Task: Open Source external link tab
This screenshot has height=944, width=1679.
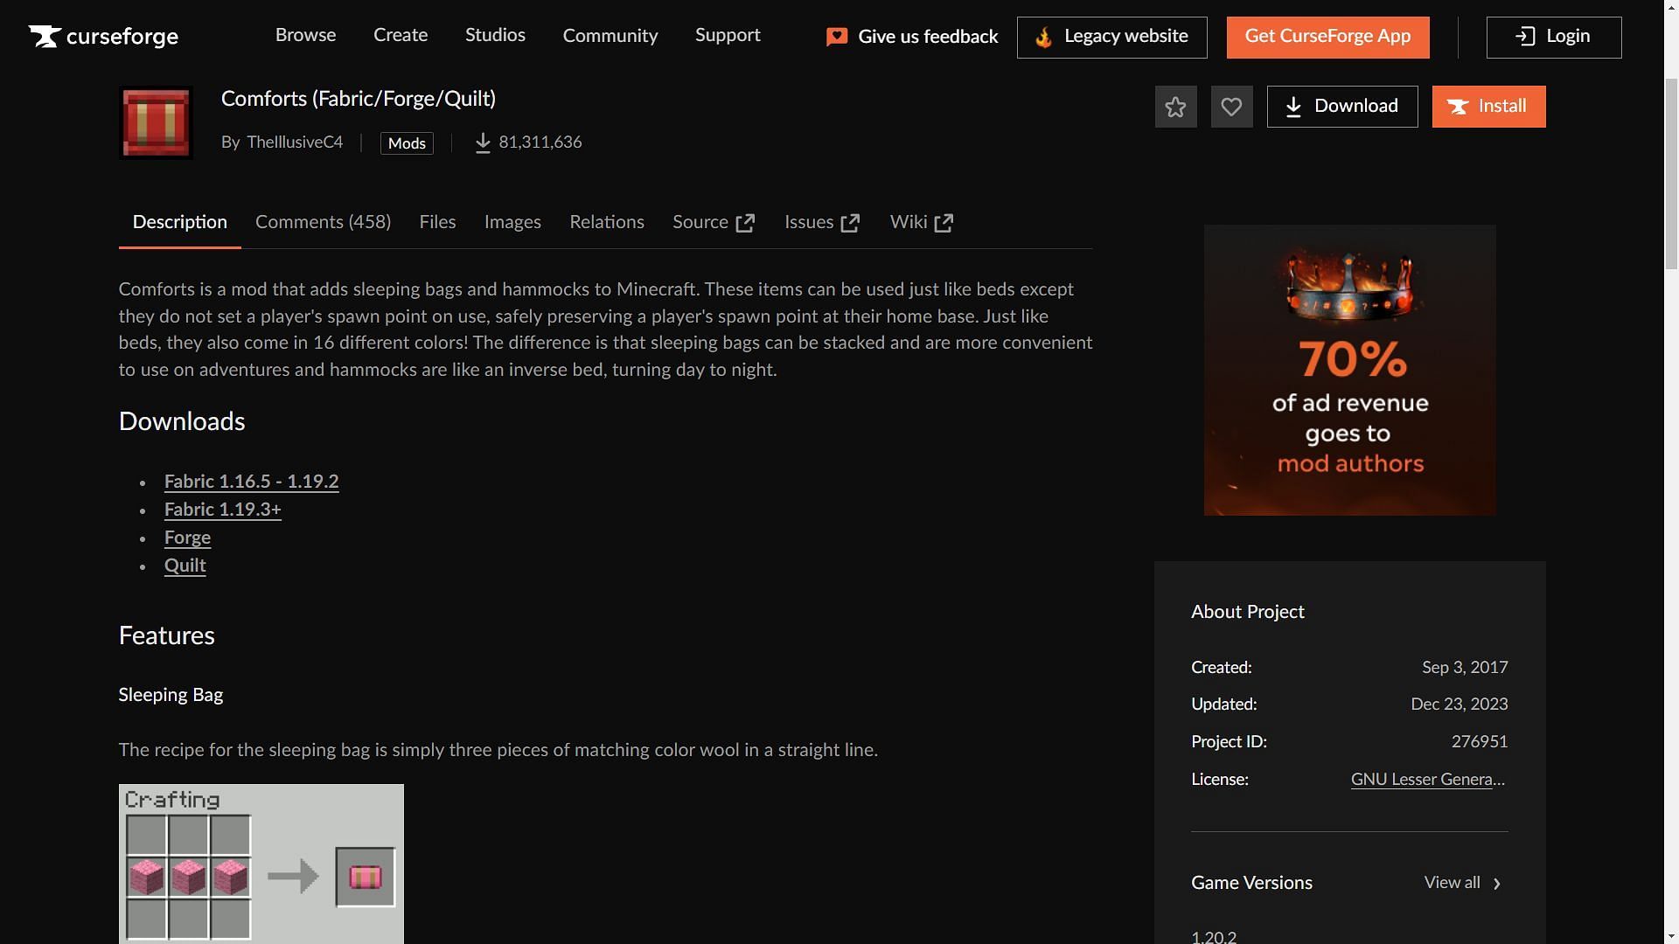Action: (x=713, y=222)
